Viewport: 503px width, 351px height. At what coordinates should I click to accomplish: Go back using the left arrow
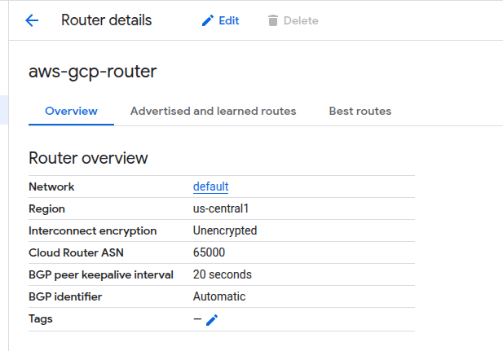[32, 20]
